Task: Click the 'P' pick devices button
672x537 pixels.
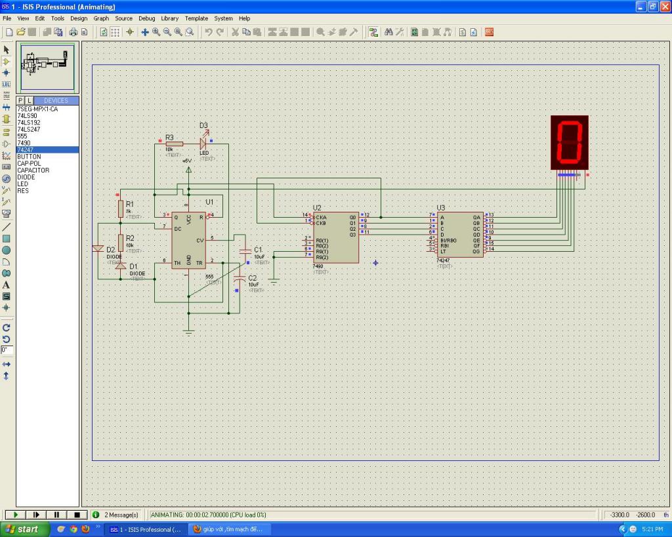Action: point(20,100)
